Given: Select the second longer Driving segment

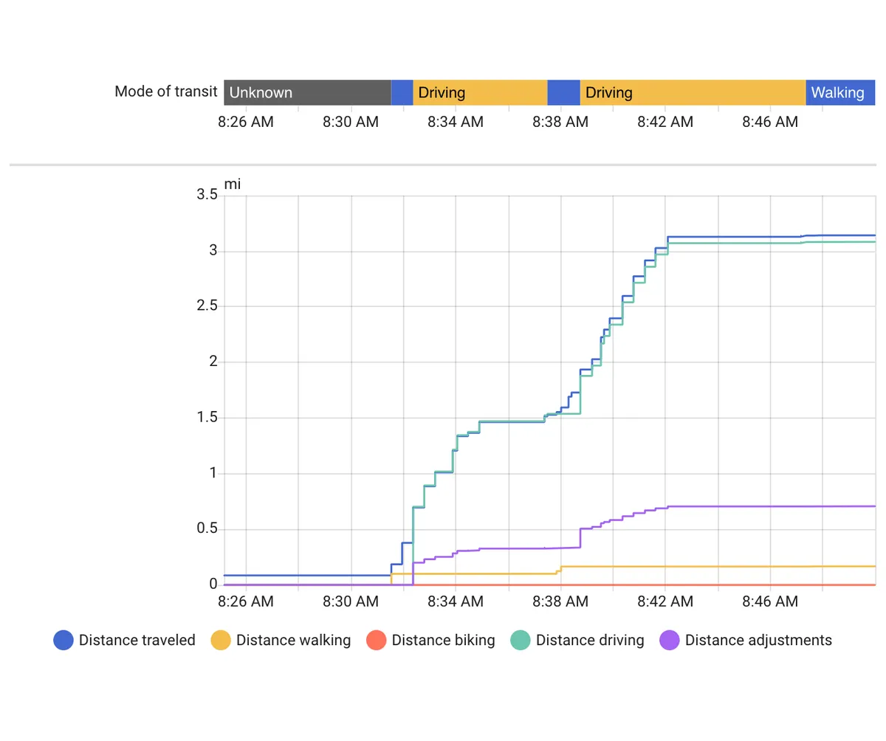Looking at the screenshot, I should pos(693,92).
